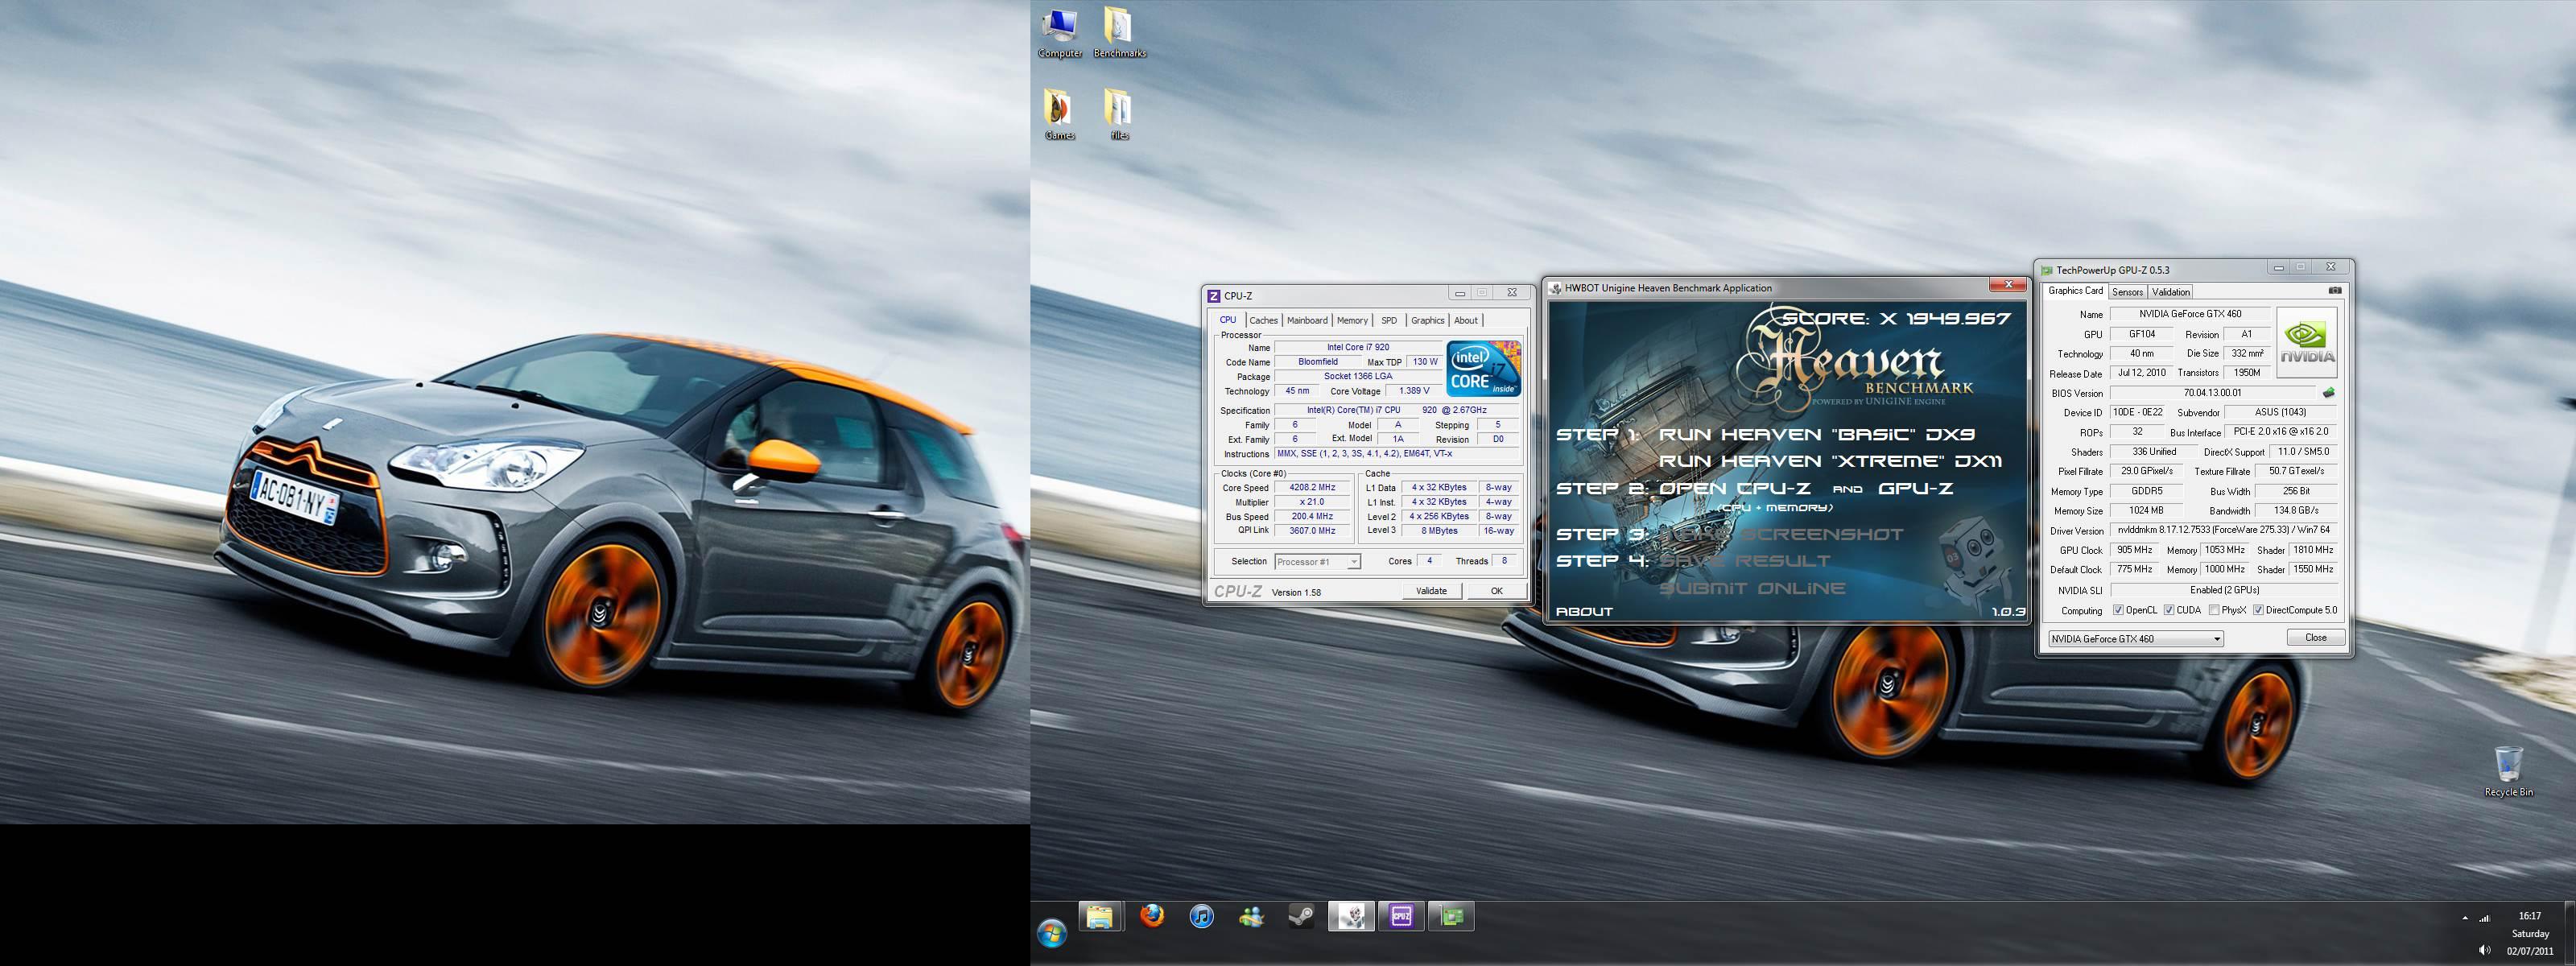
Task: Open Windows Live Messenger taskbar icon
Action: coord(1251,916)
